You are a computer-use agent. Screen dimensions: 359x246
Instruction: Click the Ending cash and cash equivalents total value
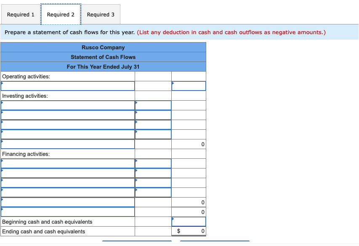point(189,231)
